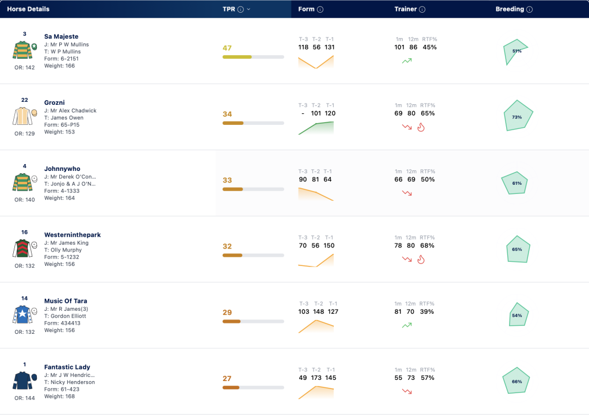Click the Breeding column info icon

pos(529,9)
